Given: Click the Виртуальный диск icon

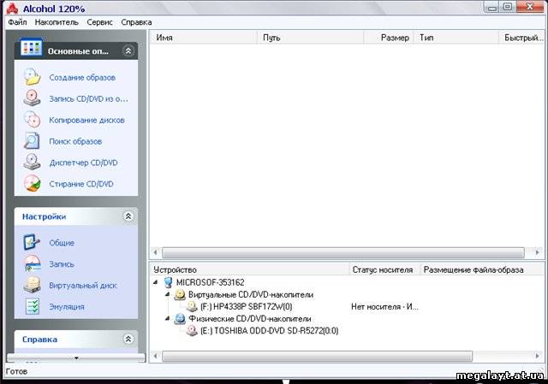Looking at the screenshot, I should click(32, 285).
